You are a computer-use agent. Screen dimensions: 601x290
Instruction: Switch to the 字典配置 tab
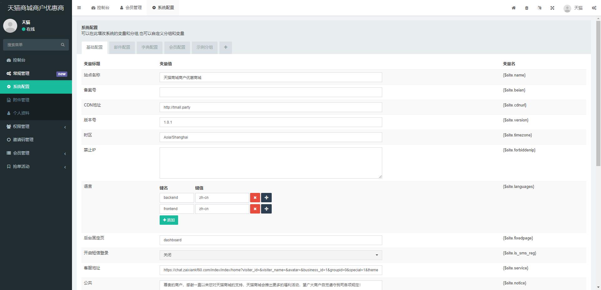tap(149, 47)
